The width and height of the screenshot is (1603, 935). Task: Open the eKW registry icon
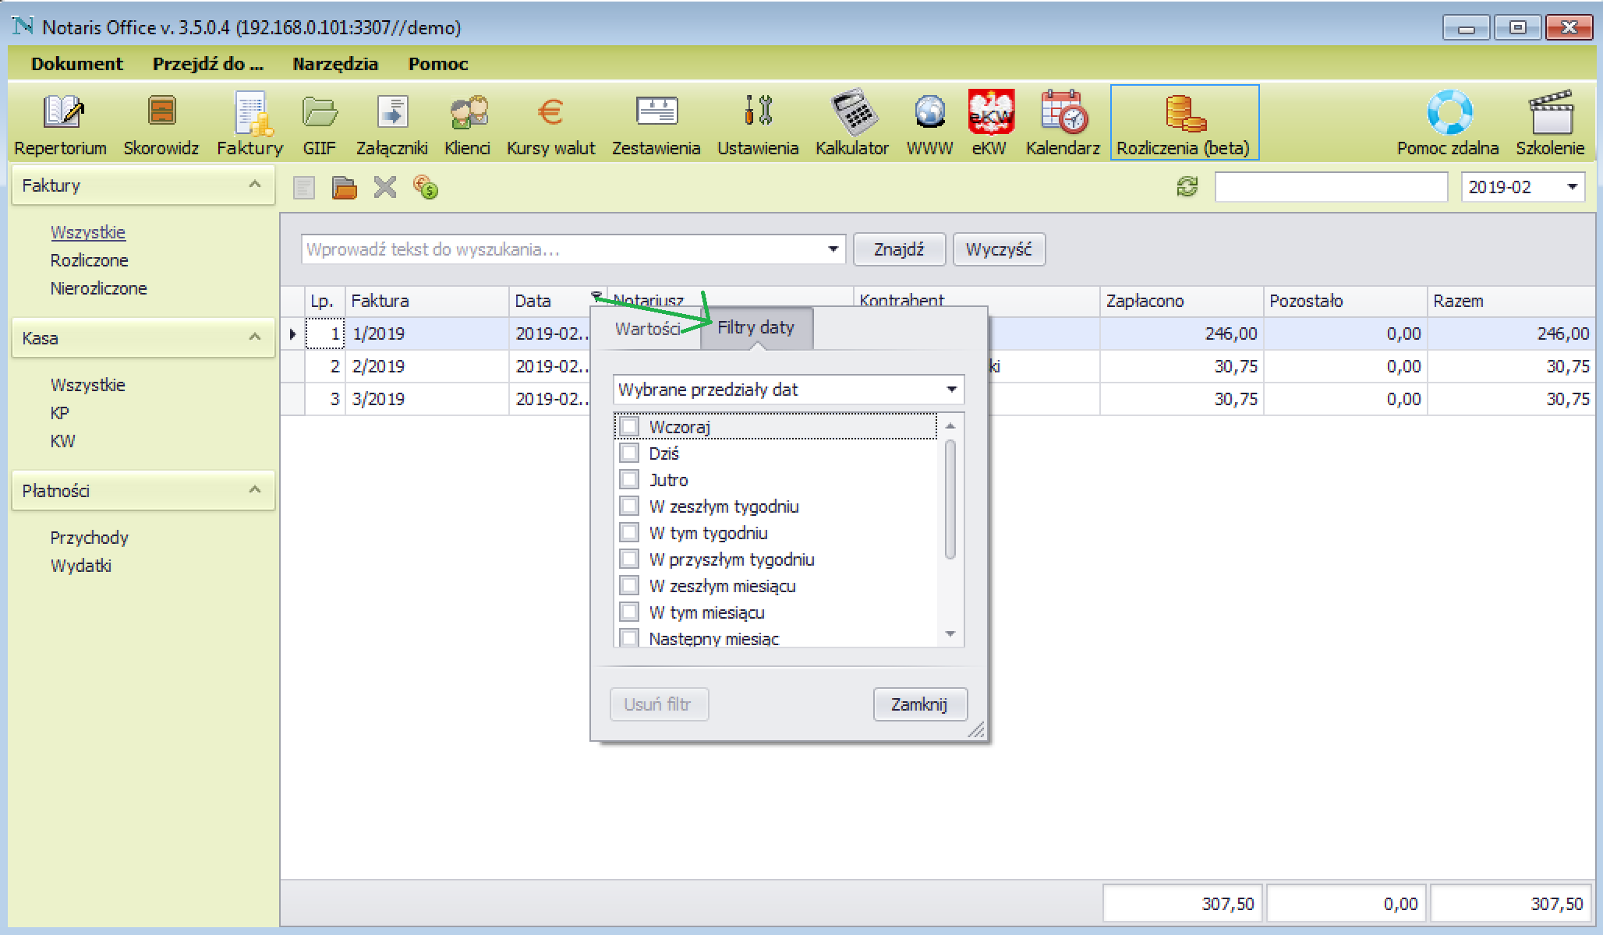(989, 123)
